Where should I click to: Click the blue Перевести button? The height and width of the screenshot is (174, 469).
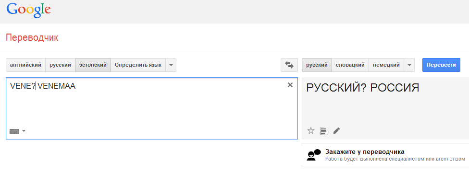(441, 65)
